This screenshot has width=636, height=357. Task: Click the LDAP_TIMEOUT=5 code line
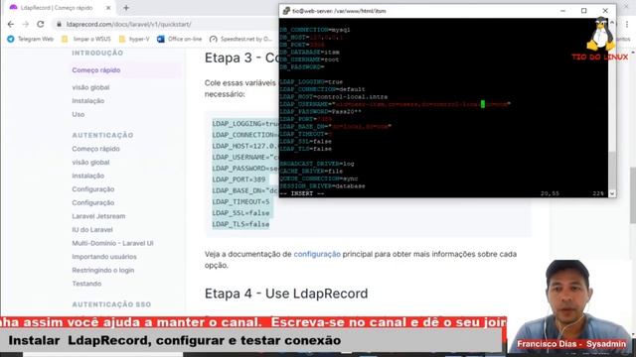point(240,201)
